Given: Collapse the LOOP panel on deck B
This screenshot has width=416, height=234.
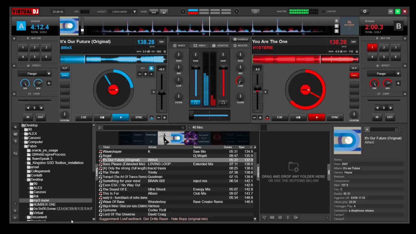Looking at the screenshot, I should click(405, 94).
